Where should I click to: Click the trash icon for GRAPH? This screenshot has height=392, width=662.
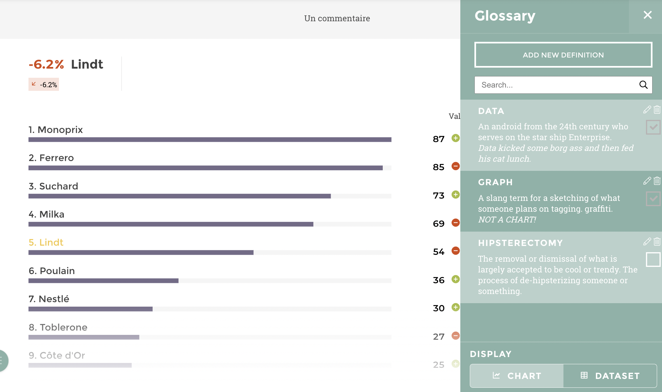point(657,181)
